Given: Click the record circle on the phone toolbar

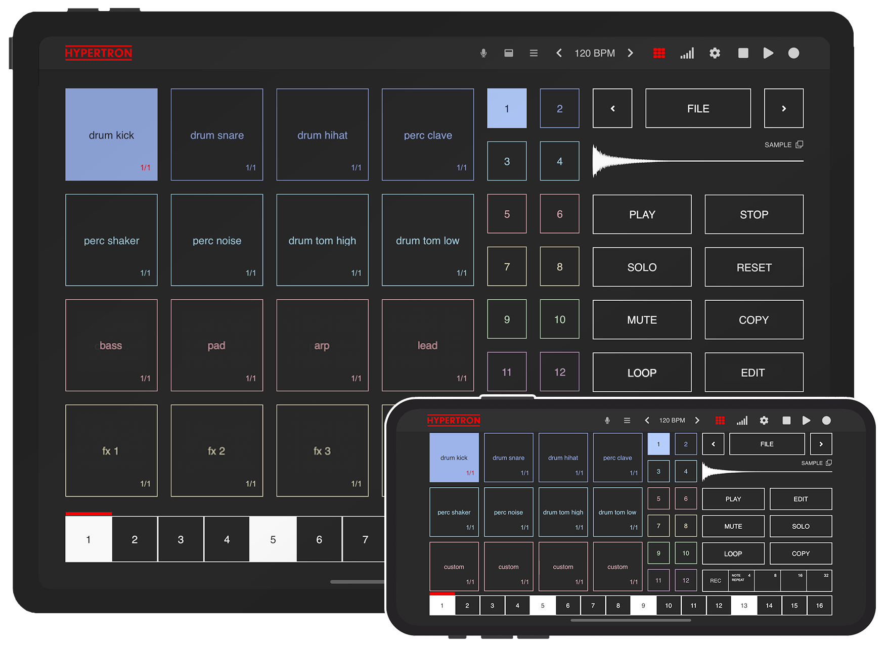Looking at the screenshot, I should click(x=826, y=421).
